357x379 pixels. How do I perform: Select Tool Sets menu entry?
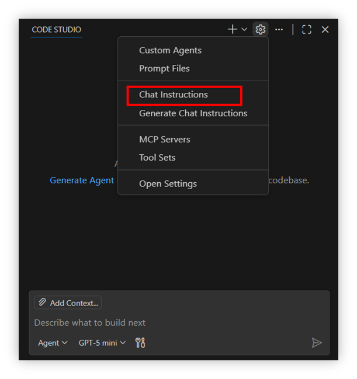pyautogui.click(x=157, y=158)
